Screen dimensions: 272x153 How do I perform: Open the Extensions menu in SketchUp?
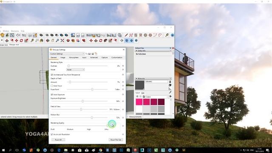pos(15,31)
